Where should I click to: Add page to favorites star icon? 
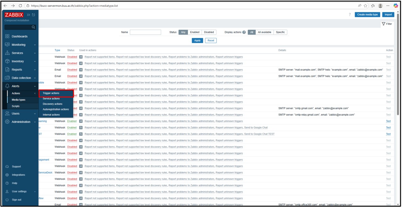(366, 6)
